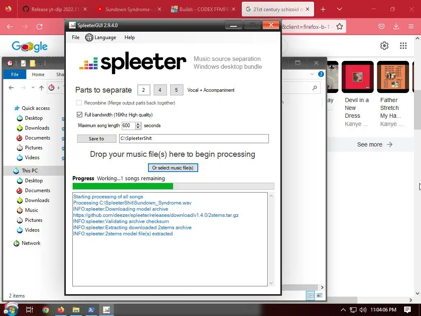Screen dimensions: 421x316
Task: Open volume control in system tray
Action: tap(363, 310)
